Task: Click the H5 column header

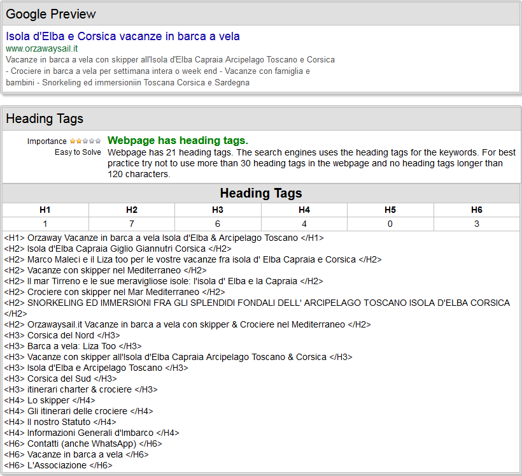Action: coord(390,210)
